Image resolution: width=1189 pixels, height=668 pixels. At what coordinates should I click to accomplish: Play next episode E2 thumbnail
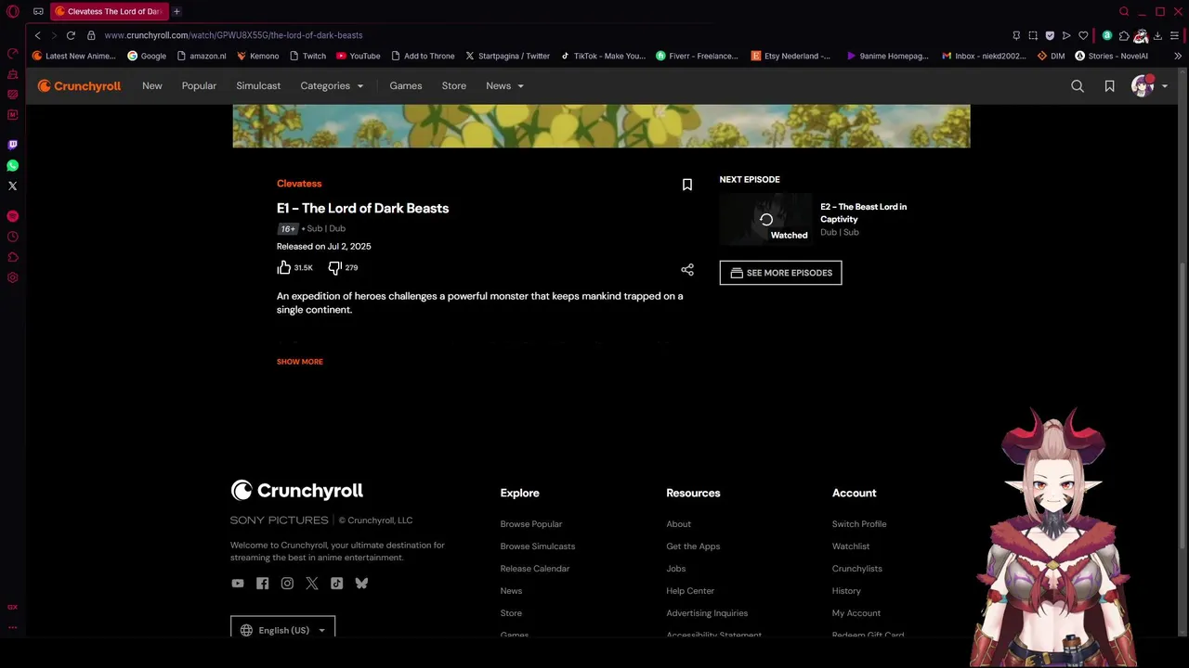click(x=765, y=220)
